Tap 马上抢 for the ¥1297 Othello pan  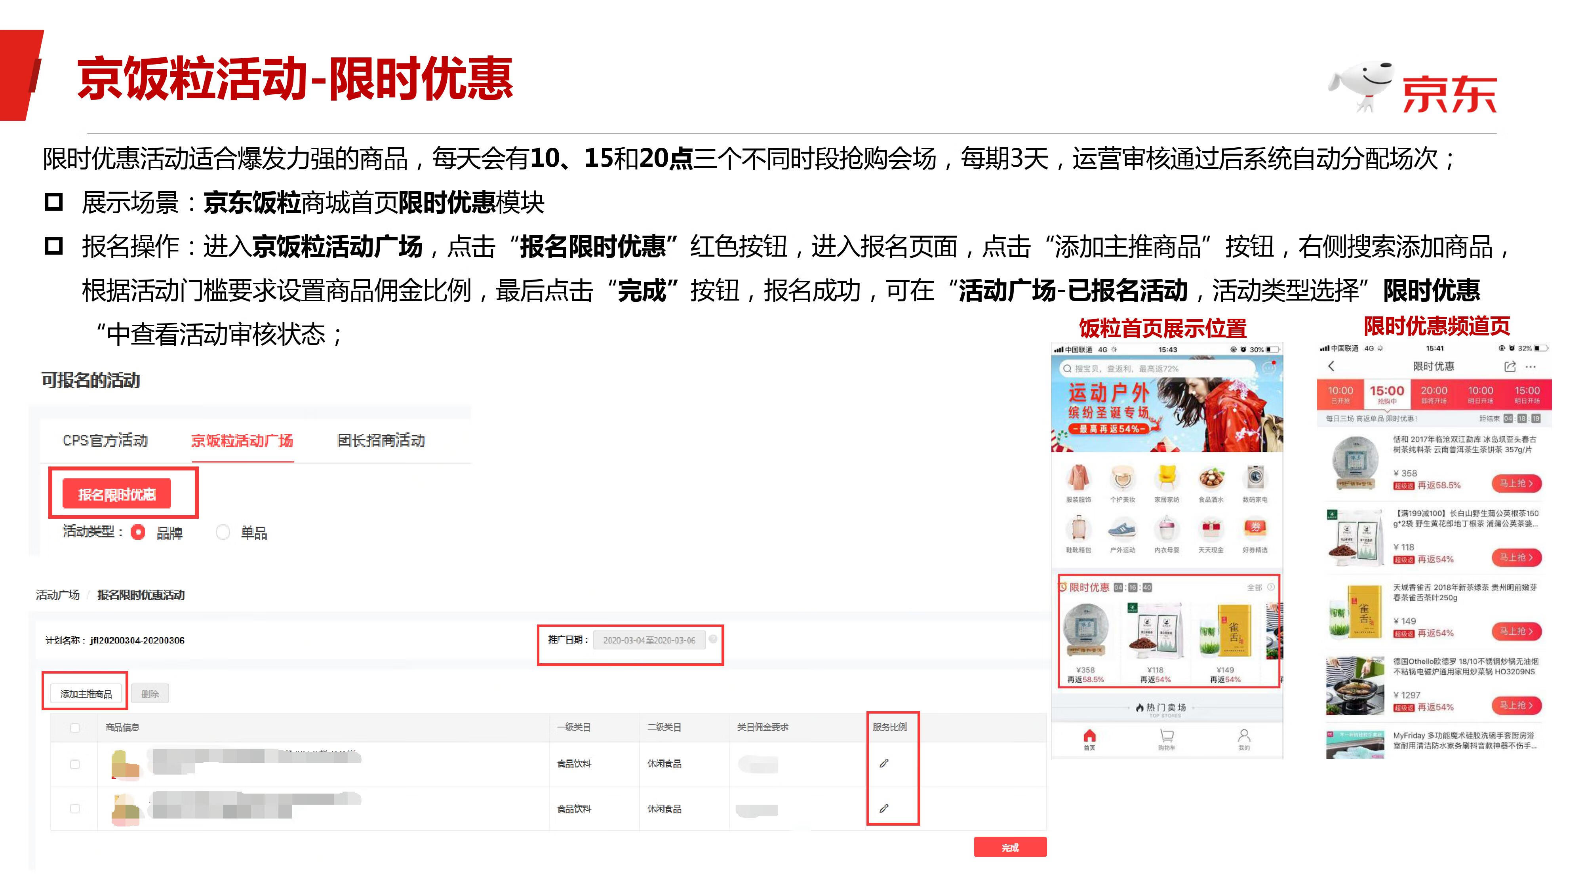pos(1516,705)
